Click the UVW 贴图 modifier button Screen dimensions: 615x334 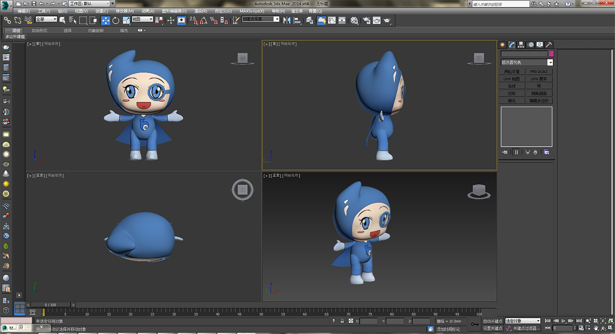[x=512, y=79]
